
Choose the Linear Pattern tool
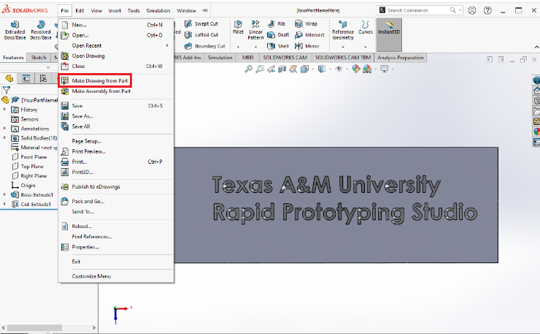click(256, 25)
